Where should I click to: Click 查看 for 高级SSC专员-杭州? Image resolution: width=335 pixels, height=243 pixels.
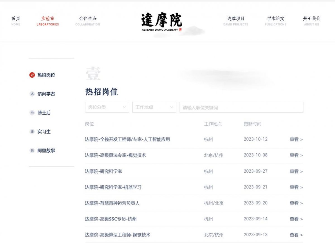pyautogui.click(x=296, y=219)
